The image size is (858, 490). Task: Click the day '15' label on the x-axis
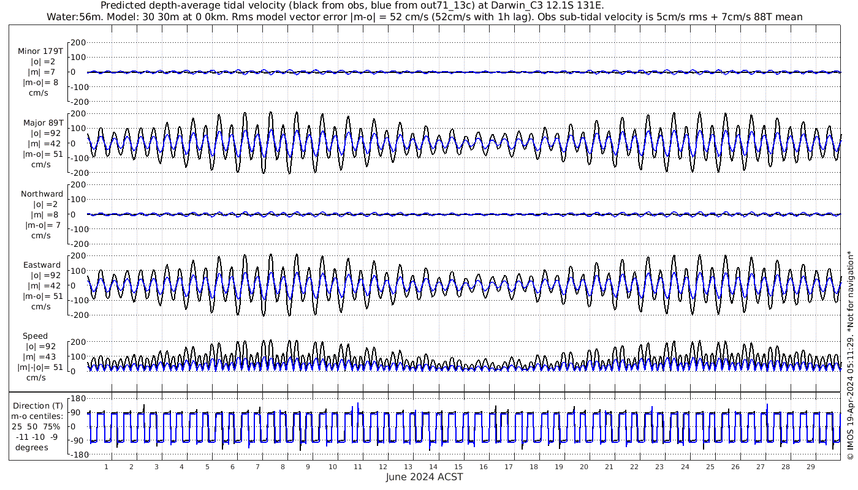pos(458,467)
